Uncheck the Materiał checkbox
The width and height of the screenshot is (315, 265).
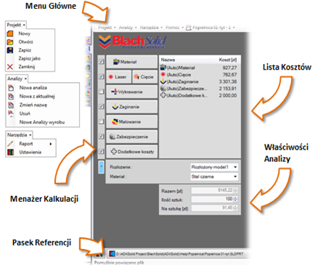(x=102, y=62)
